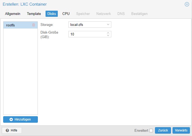Open the Storage local-zfs dropdown
Screen dimensions: 192x136
tap(90, 25)
